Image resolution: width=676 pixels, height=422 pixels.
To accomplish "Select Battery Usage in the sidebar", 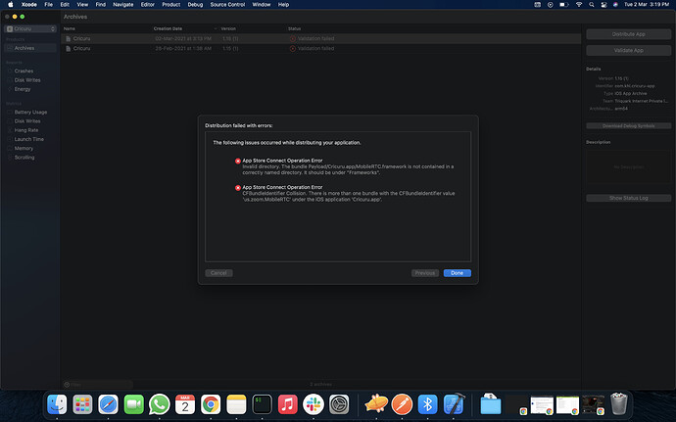I will (30, 112).
